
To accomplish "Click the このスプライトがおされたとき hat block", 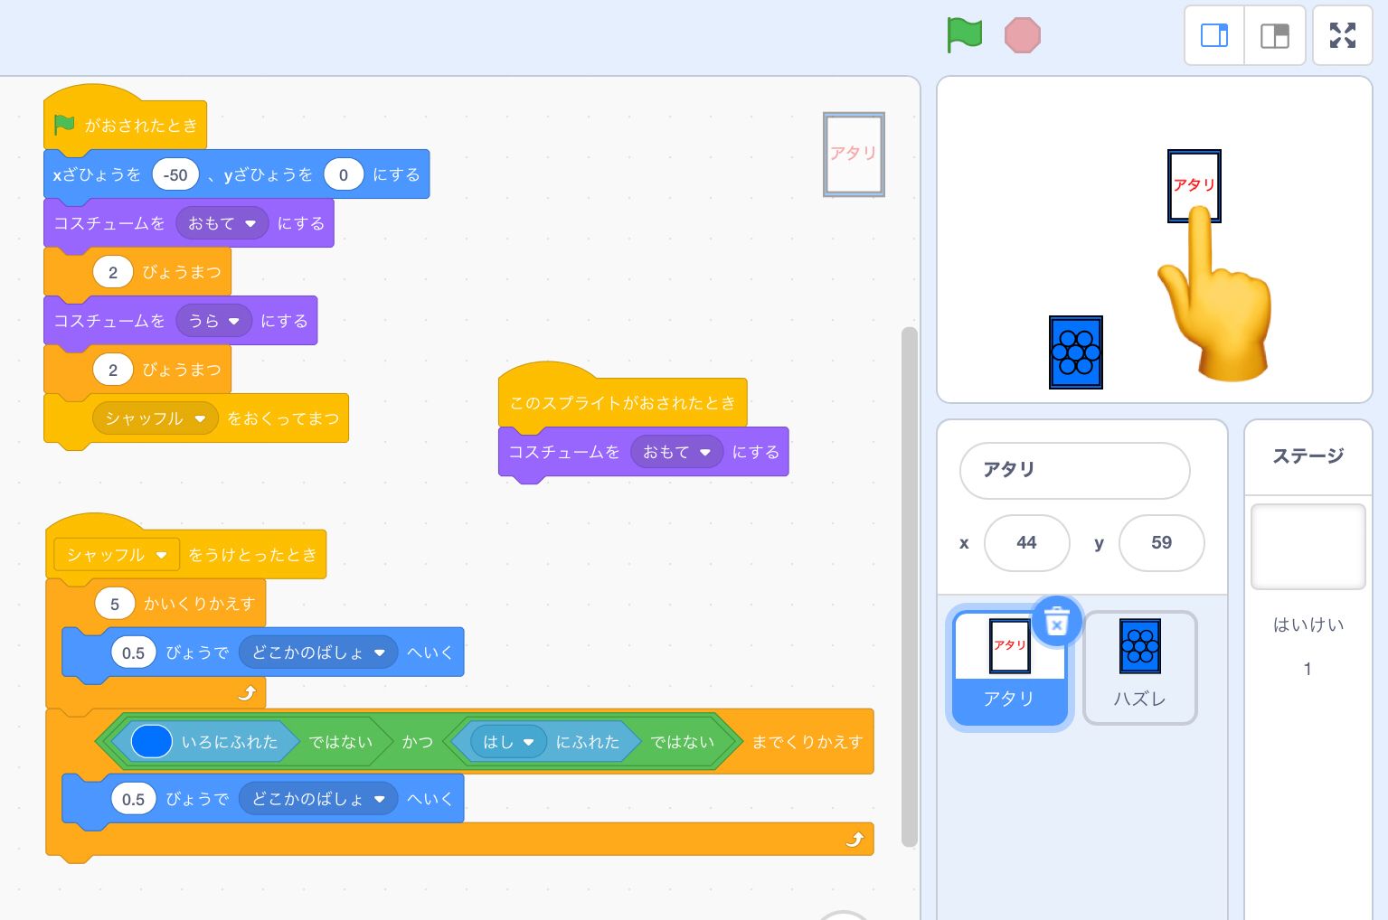I will 622,402.
